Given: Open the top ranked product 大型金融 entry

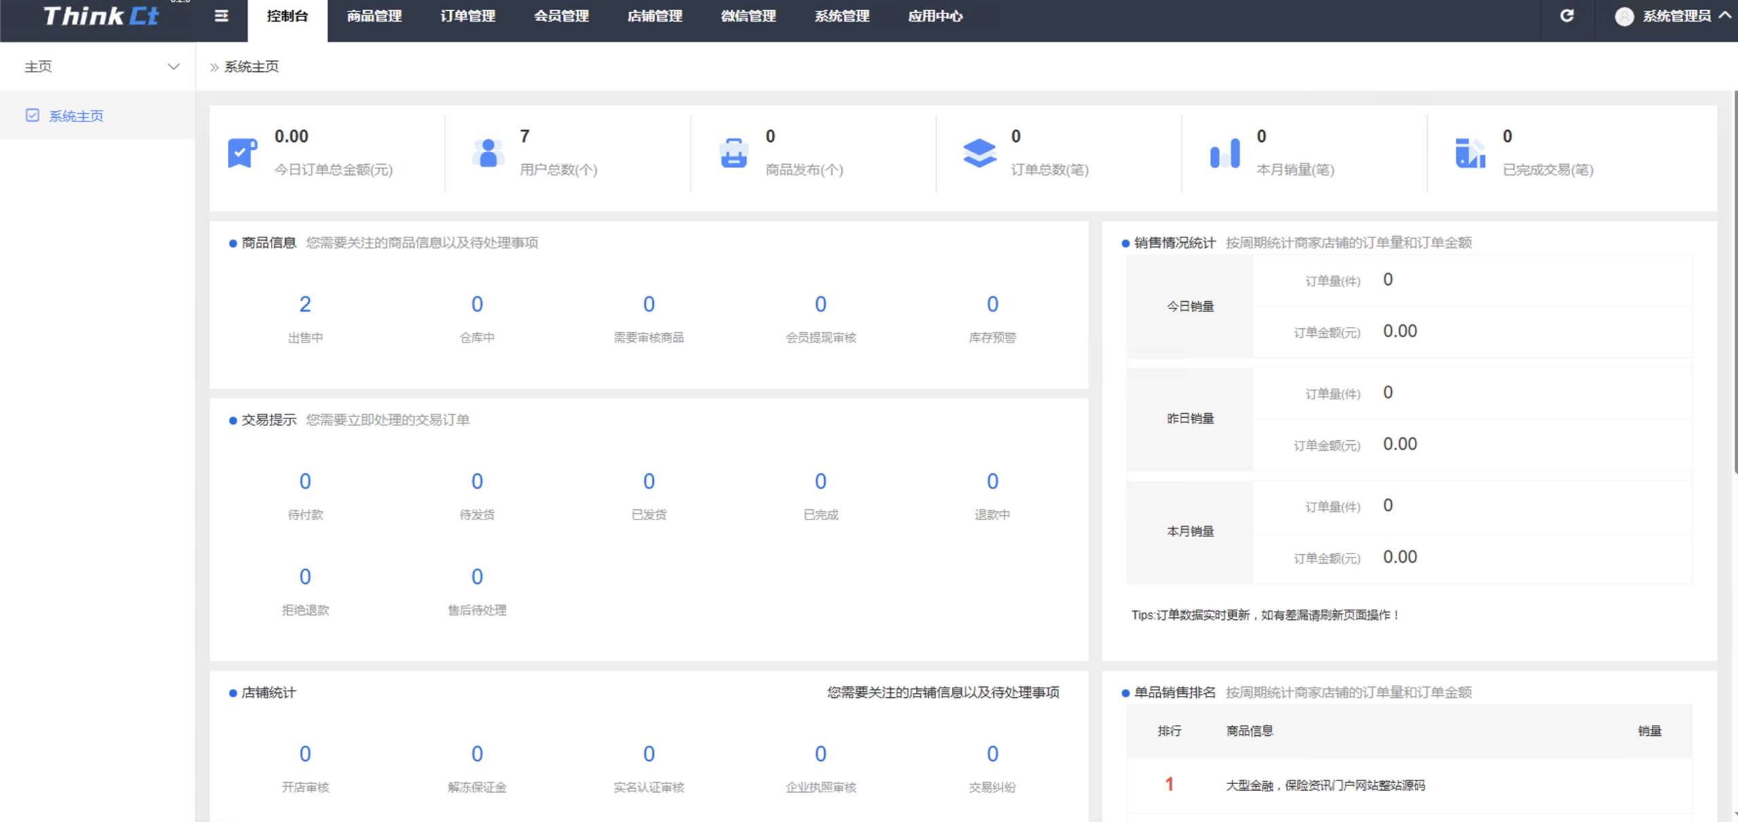Looking at the screenshot, I should coord(1325,785).
